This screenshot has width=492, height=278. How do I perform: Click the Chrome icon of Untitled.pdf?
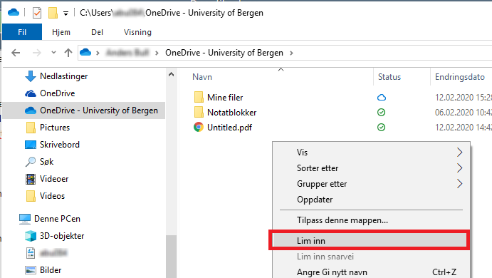tap(199, 127)
